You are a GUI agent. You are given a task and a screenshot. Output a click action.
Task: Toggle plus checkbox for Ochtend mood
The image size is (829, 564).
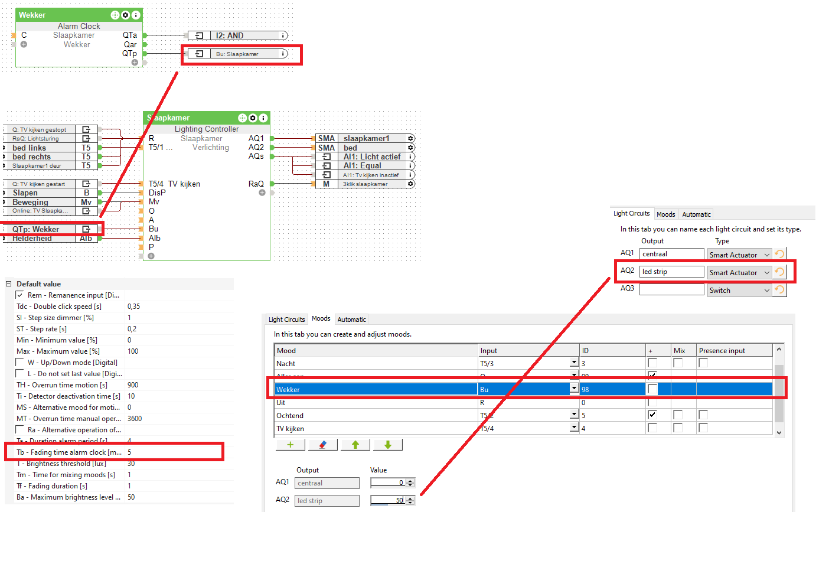(652, 415)
